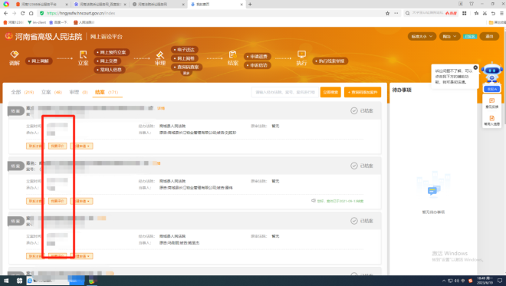Click first case's 已结案 check status icon

click(354, 110)
